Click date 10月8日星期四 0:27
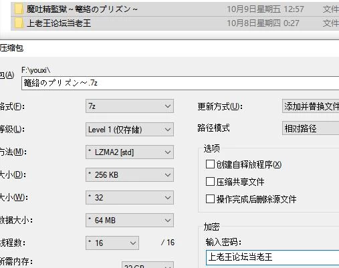 263,23
